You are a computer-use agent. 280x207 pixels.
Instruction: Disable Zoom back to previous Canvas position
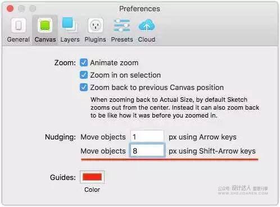pyautogui.click(x=84, y=87)
